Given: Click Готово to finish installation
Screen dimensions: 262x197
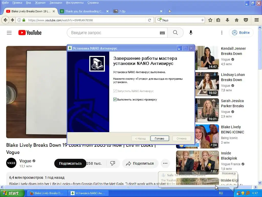Looking at the screenshot, I should click(x=160, y=139).
